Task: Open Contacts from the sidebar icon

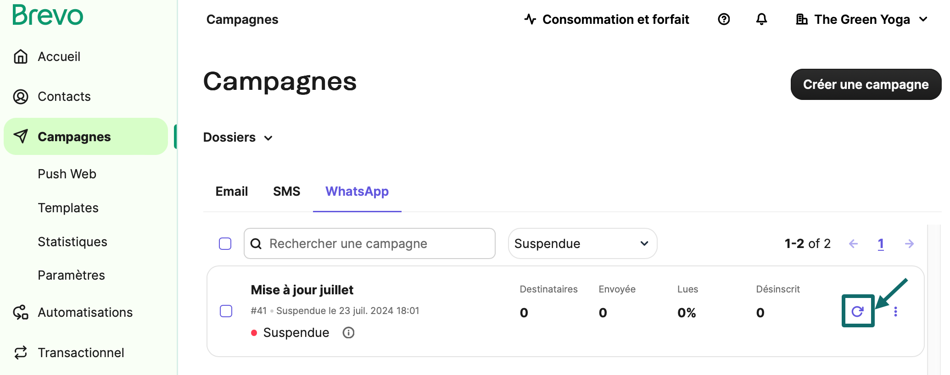Action: (20, 96)
